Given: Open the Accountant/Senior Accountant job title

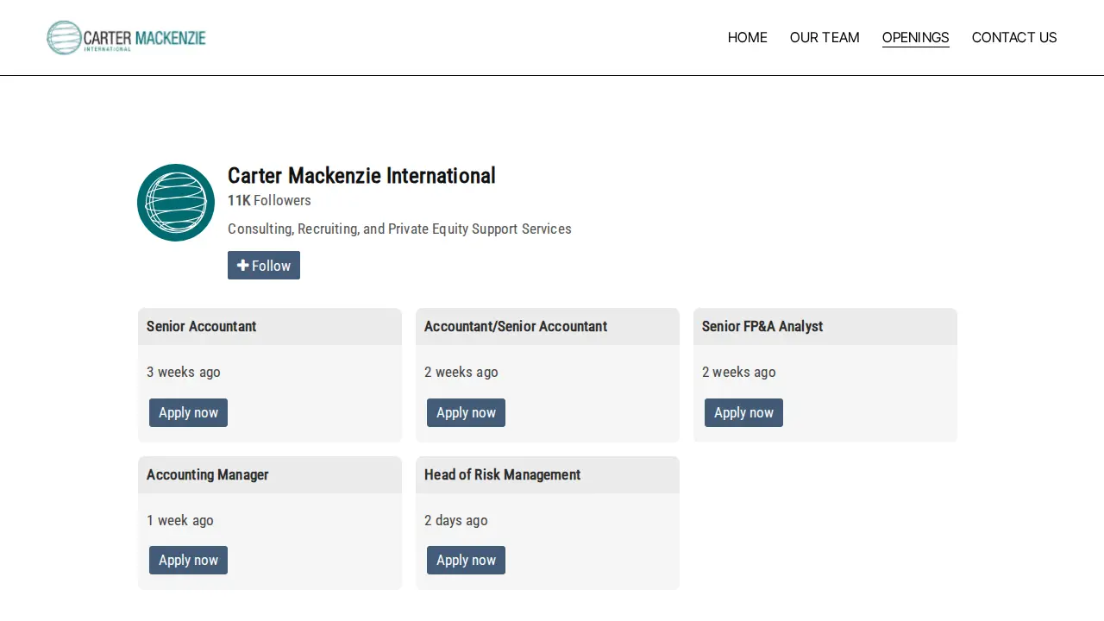Looking at the screenshot, I should click(516, 326).
